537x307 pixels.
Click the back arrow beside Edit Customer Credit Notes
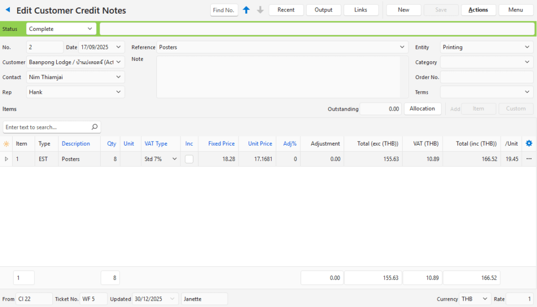(8, 10)
